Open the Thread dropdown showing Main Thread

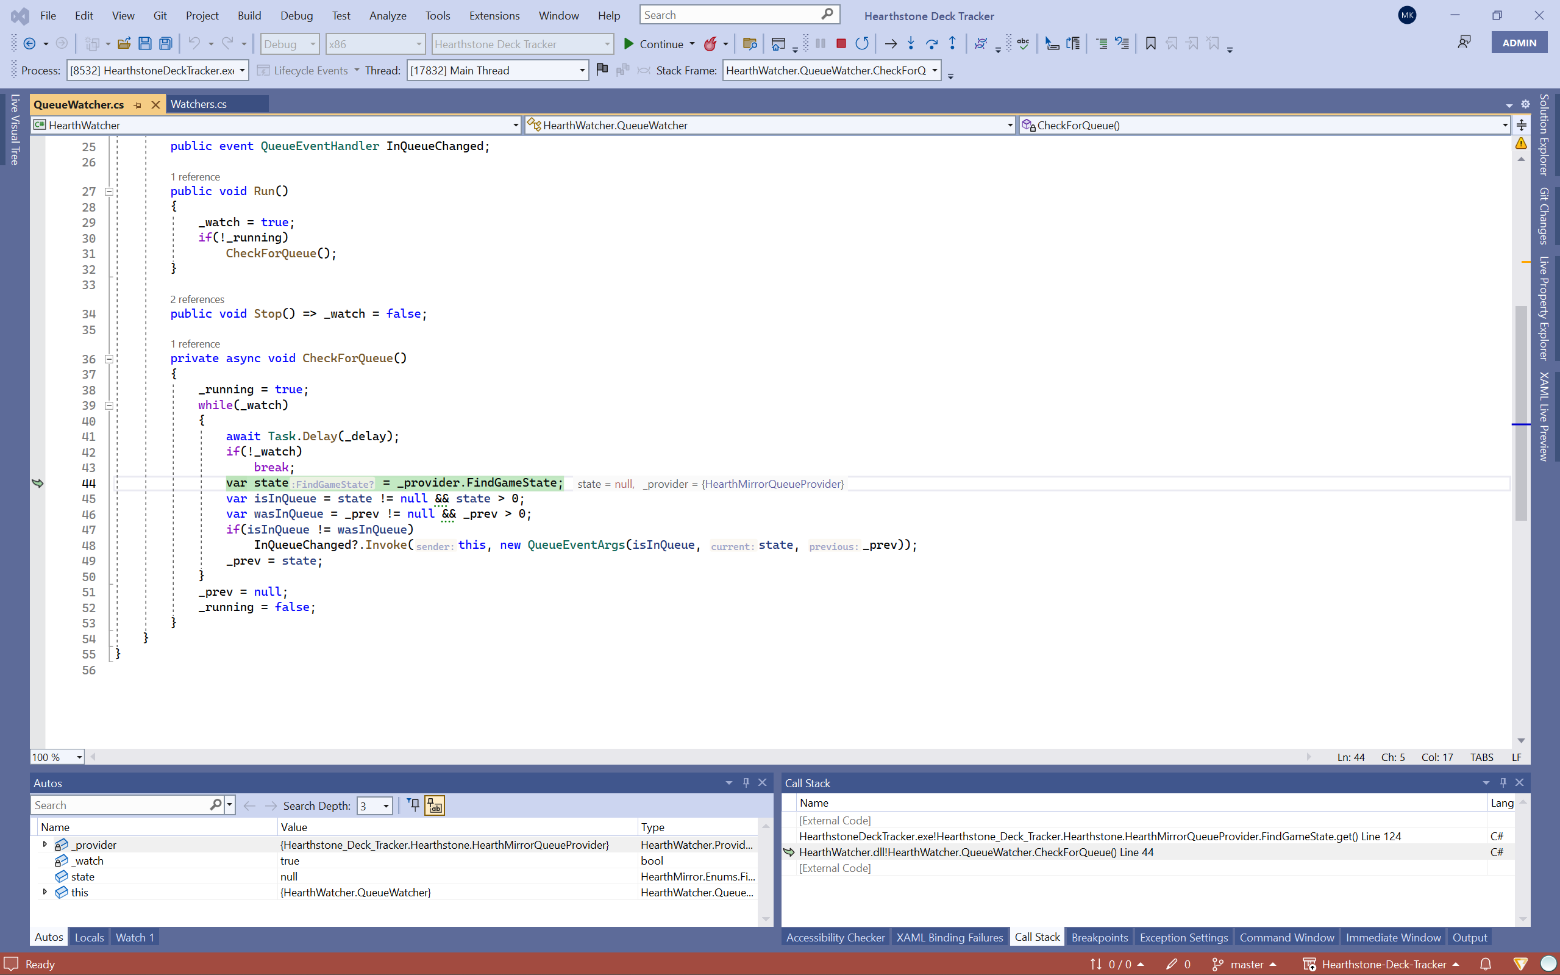(x=582, y=70)
